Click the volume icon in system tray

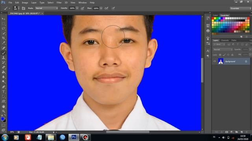point(224,137)
